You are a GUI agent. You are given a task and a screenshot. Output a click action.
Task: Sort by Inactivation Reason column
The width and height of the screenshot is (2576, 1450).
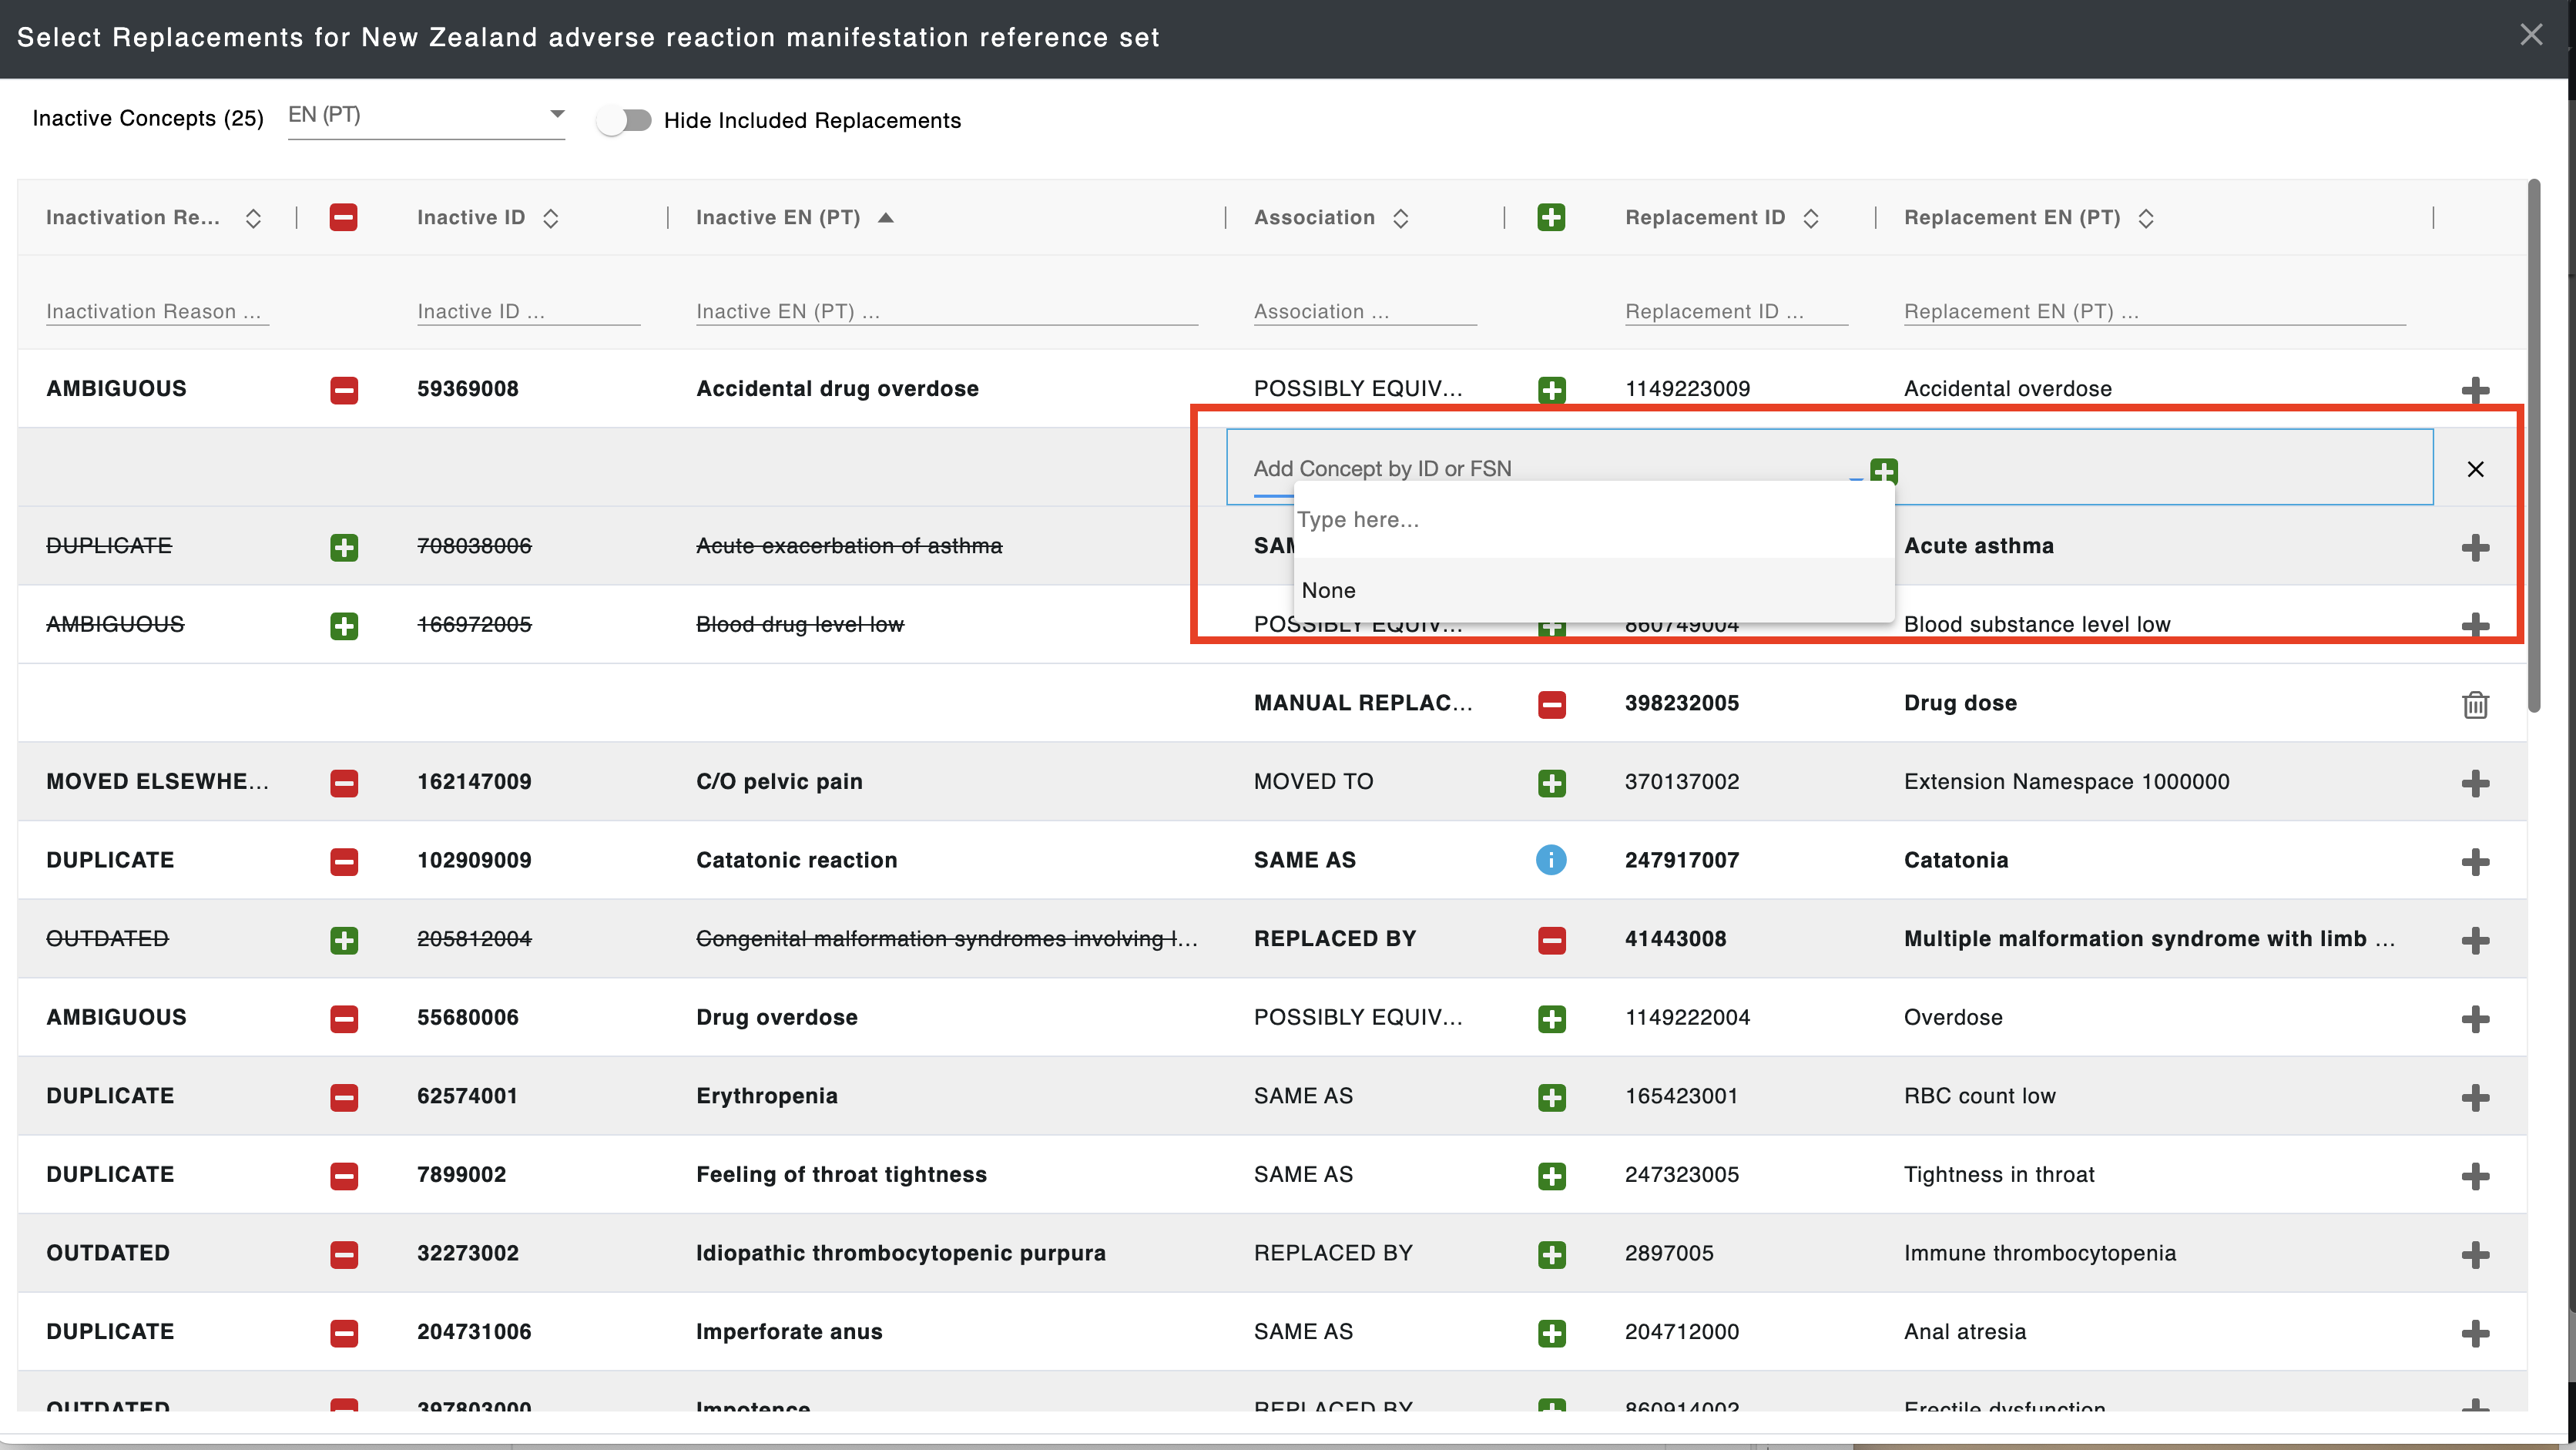coord(253,218)
